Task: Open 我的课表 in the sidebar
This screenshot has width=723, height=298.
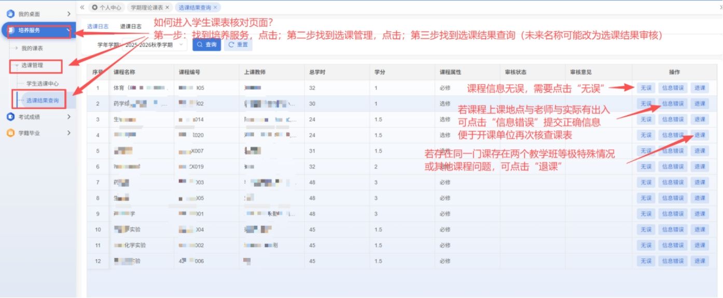Action: click(32, 48)
